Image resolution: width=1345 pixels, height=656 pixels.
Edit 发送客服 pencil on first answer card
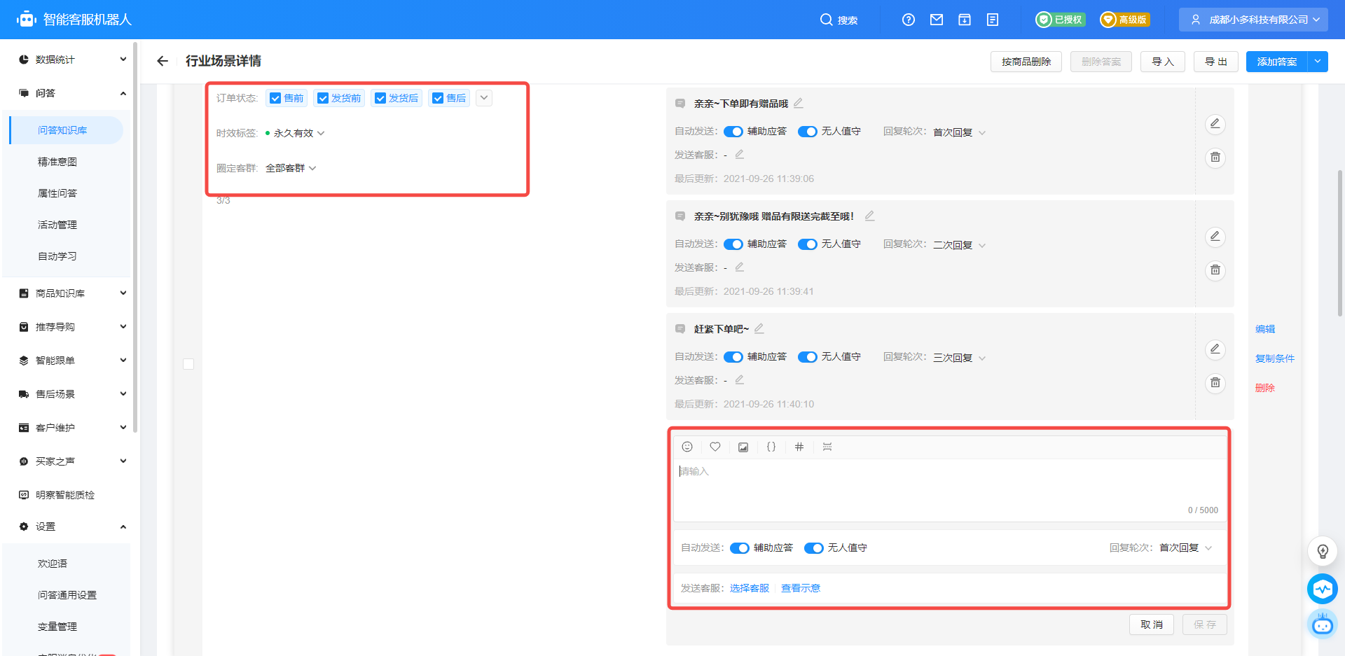pyautogui.click(x=740, y=154)
